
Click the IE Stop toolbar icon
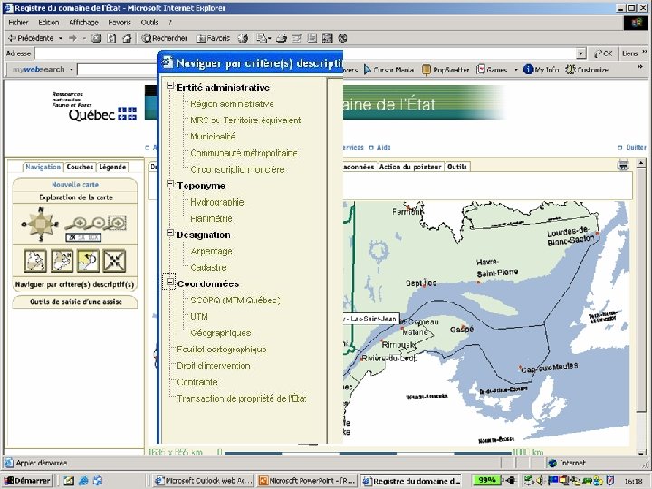(x=97, y=38)
